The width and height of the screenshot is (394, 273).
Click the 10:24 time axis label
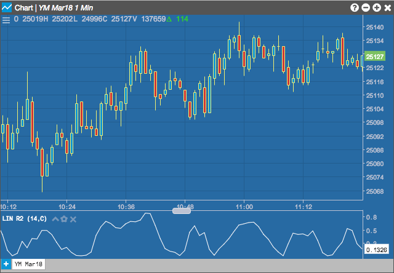(x=67, y=207)
